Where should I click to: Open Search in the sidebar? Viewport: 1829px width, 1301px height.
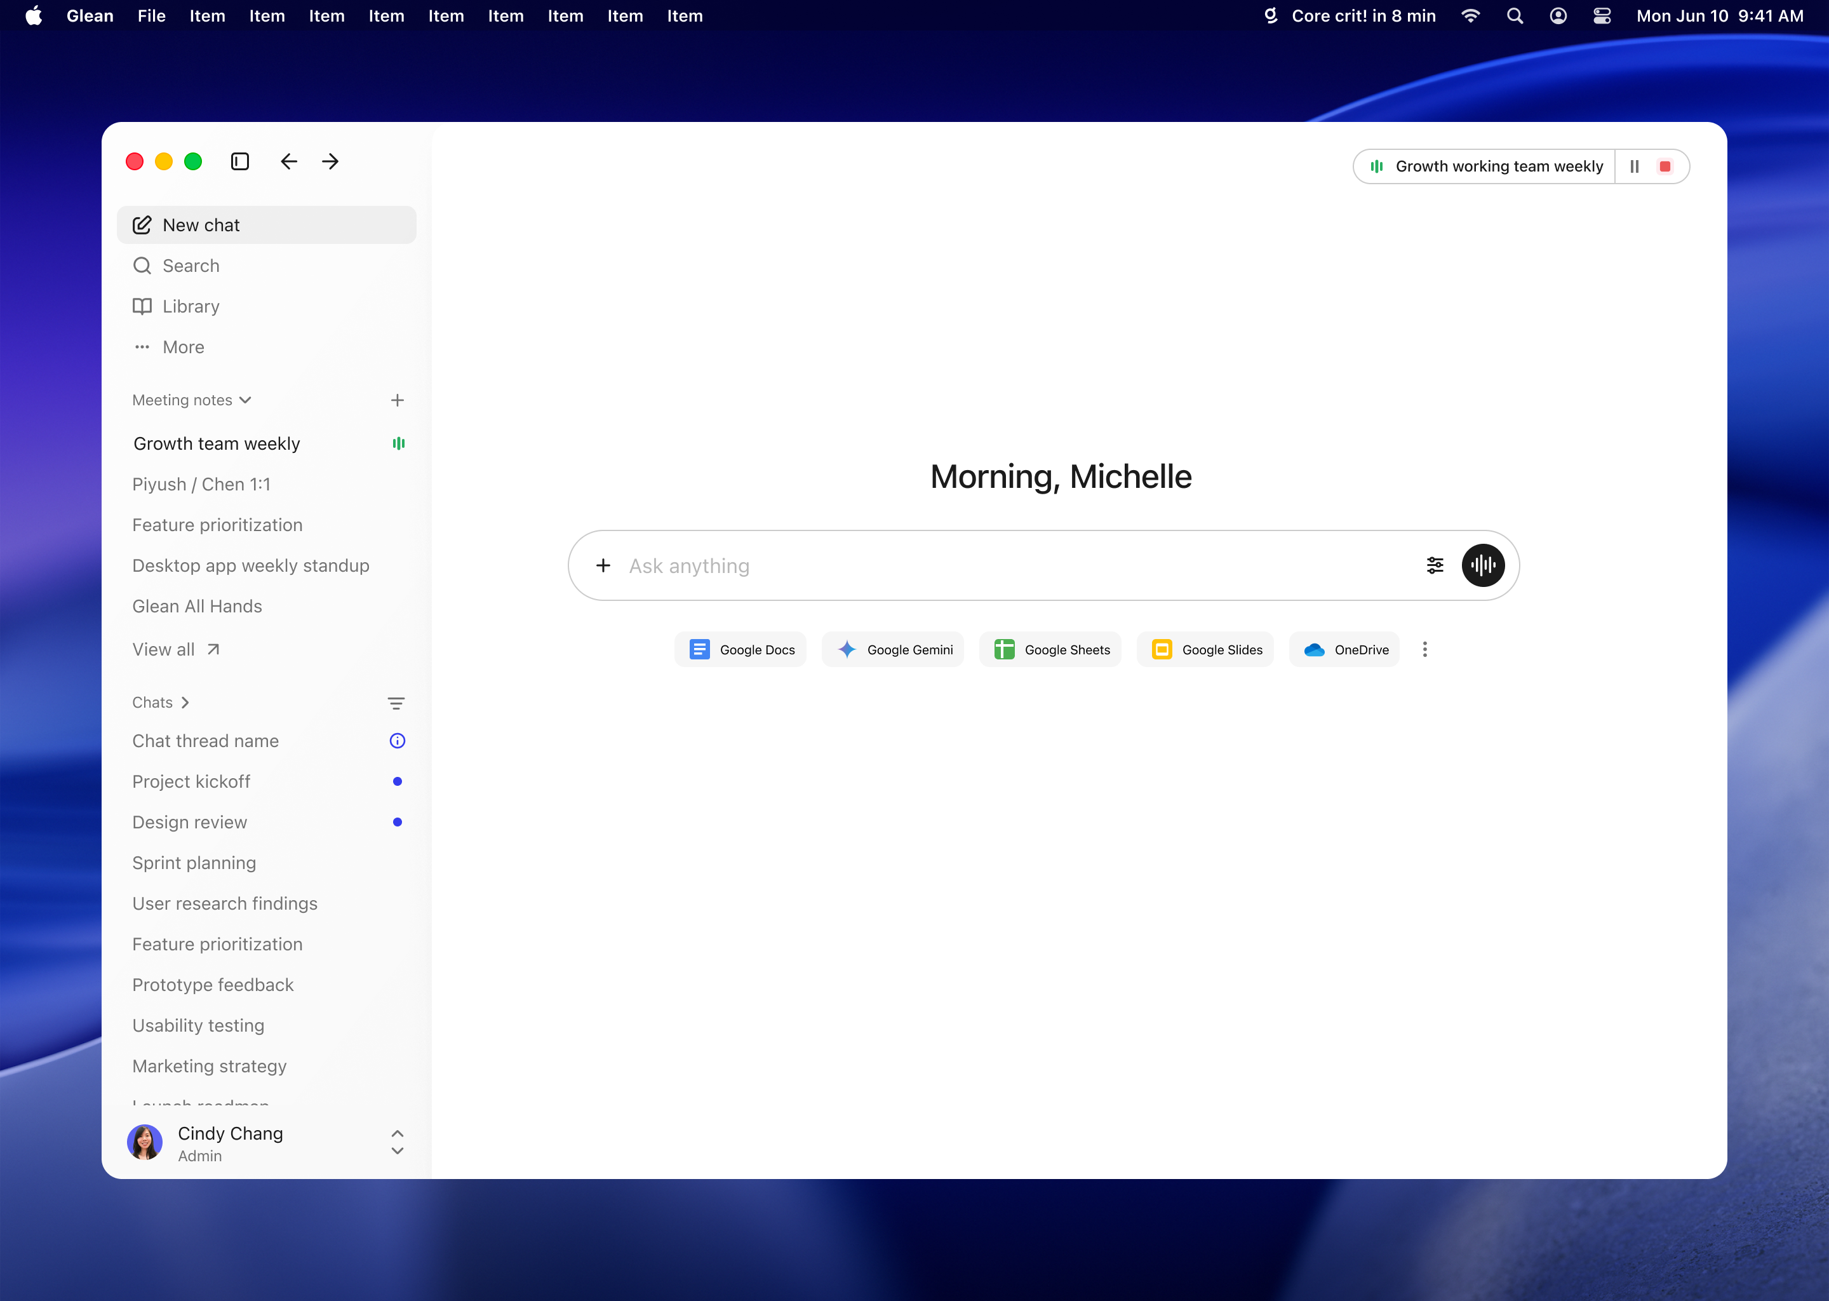pos(267,265)
